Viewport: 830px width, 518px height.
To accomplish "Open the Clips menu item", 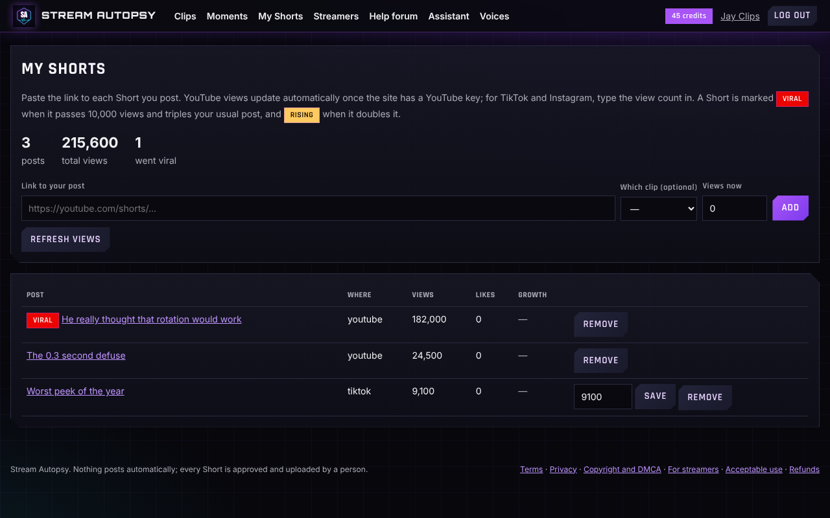I will tap(185, 16).
